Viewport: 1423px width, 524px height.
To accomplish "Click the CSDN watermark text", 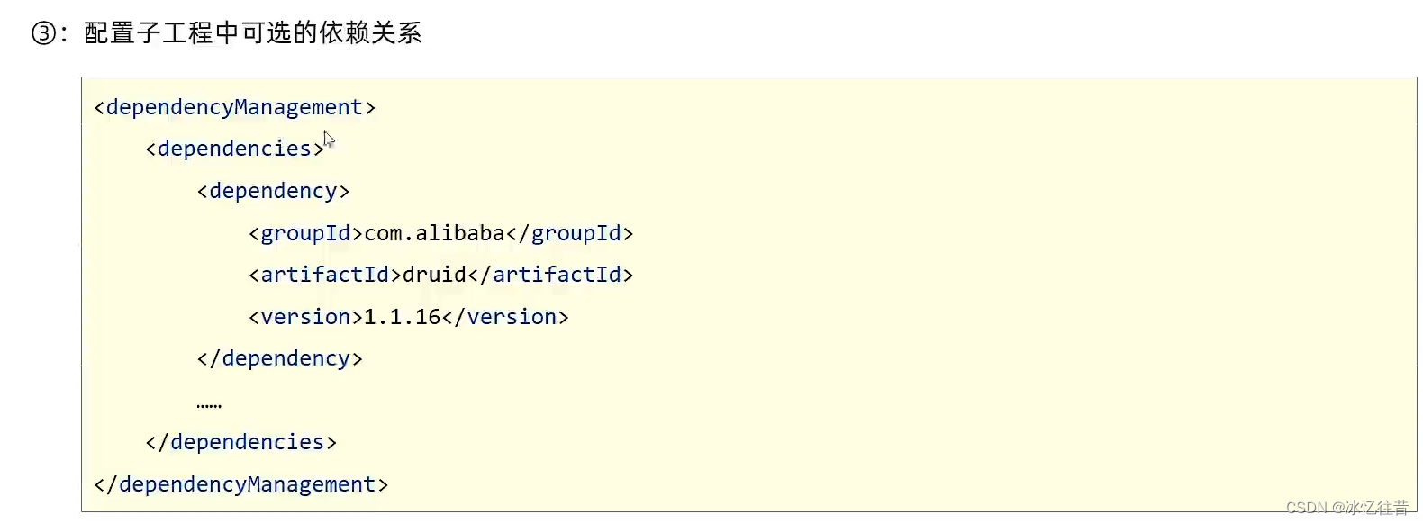I will pyautogui.click(x=1347, y=508).
